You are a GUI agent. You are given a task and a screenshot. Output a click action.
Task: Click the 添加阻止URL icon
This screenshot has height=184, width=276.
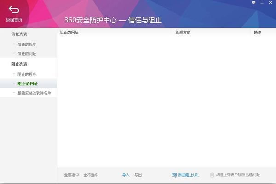pos(174,175)
